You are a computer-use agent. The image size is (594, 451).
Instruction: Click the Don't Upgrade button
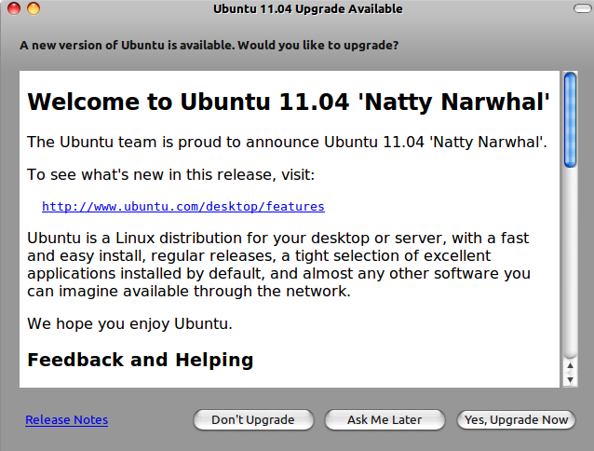click(253, 420)
